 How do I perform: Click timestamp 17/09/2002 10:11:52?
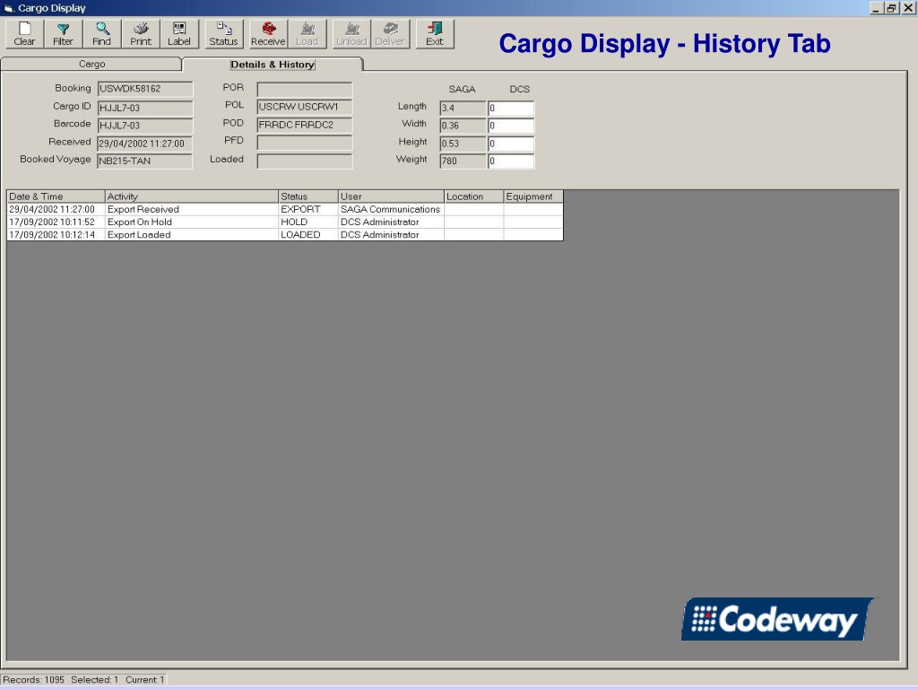click(x=56, y=222)
